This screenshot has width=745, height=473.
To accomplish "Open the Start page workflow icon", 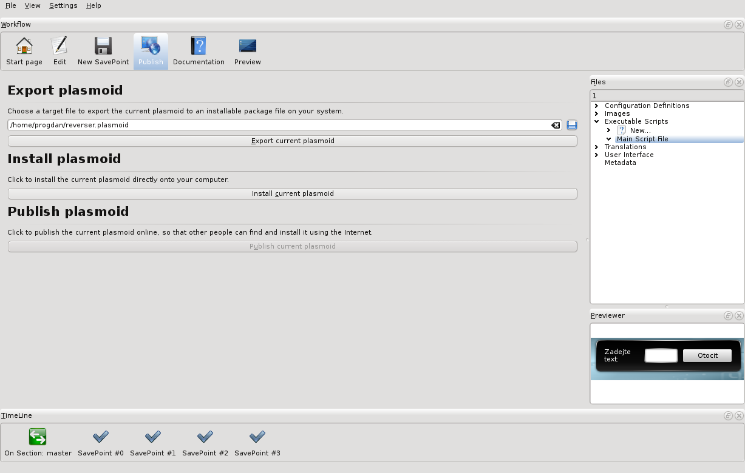I will coord(24,52).
